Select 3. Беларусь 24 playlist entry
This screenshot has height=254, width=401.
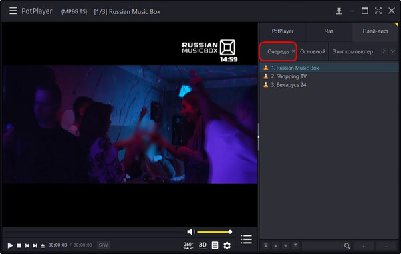pos(329,85)
